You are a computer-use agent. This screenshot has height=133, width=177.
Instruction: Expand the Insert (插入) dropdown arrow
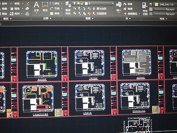[x=119, y=13]
